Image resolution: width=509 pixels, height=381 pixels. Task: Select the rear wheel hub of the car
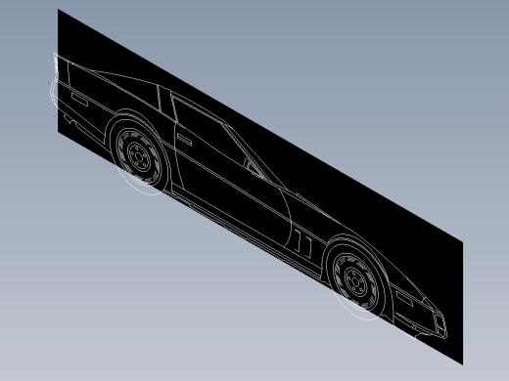pos(139,157)
